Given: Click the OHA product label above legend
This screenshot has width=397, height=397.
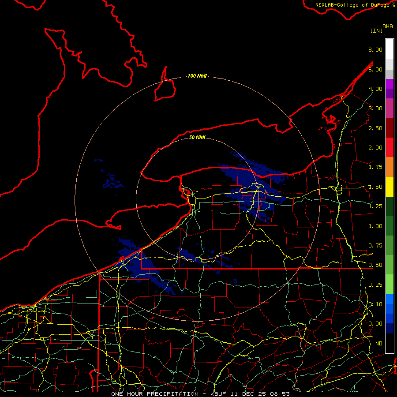Looking at the screenshot, I should click(388, 26).
